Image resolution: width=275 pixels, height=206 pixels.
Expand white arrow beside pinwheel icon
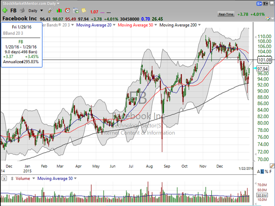pos(272,19)
